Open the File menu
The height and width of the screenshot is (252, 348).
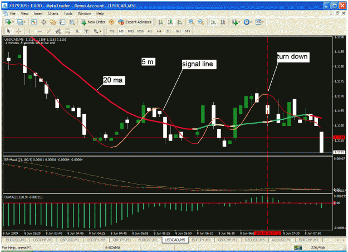click(13, 13)
